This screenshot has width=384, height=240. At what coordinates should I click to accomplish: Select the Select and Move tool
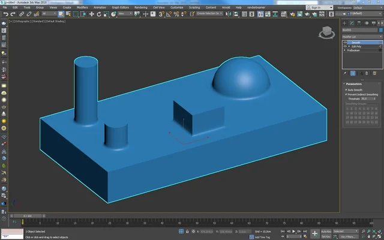[x=92, y=14]
